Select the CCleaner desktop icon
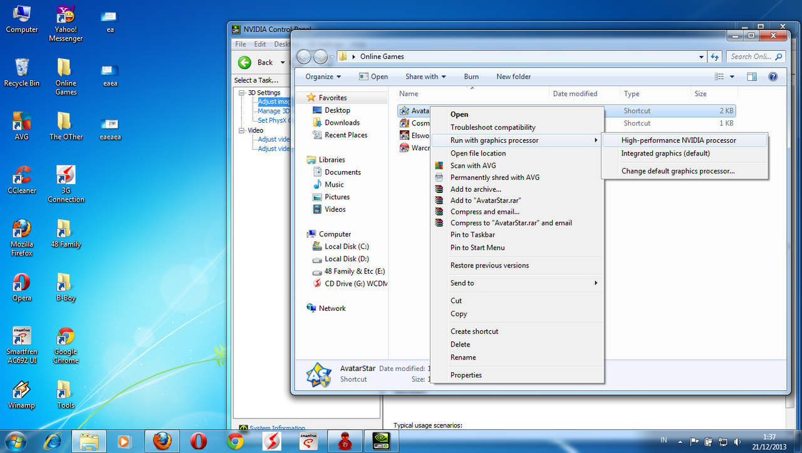The image size is (802, 453). point(22,180)
